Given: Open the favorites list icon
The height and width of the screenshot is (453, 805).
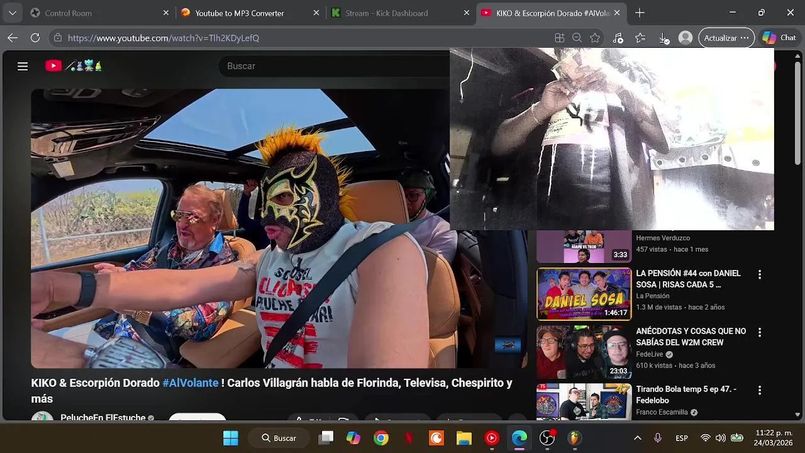Looking at the screenshot, I should (640, 38).
